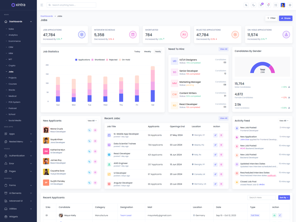Viewport: 296px width, 222px height.
Task: Switch Job Statistics to Weekly
Action: click(147, 52)
